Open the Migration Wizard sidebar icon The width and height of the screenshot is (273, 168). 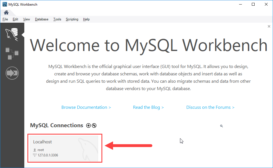tap(12, 73)
